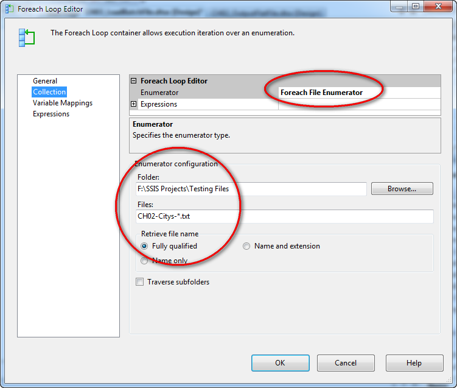Image resolution: width=457 pixels, height=388 pixels.
Task: Click the Help button
Action: point(414,363)
